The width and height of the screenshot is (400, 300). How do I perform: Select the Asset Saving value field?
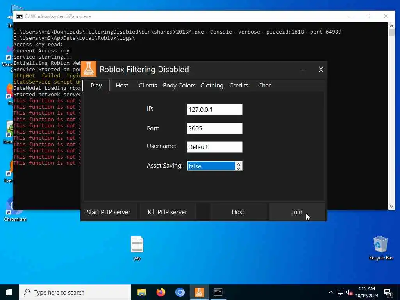click(211, 166)
